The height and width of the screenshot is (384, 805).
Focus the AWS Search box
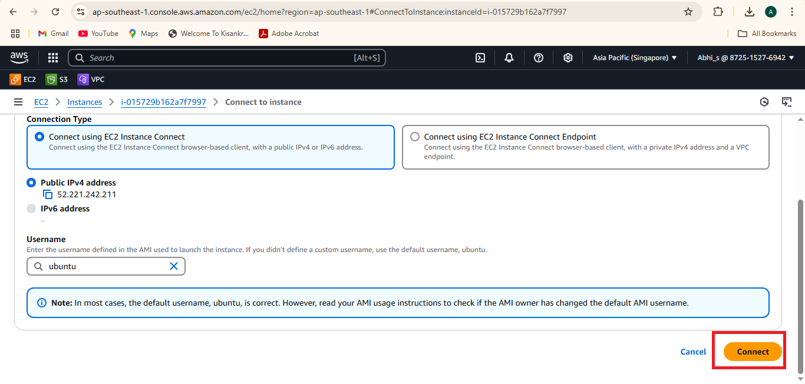[x=227, y=58]
